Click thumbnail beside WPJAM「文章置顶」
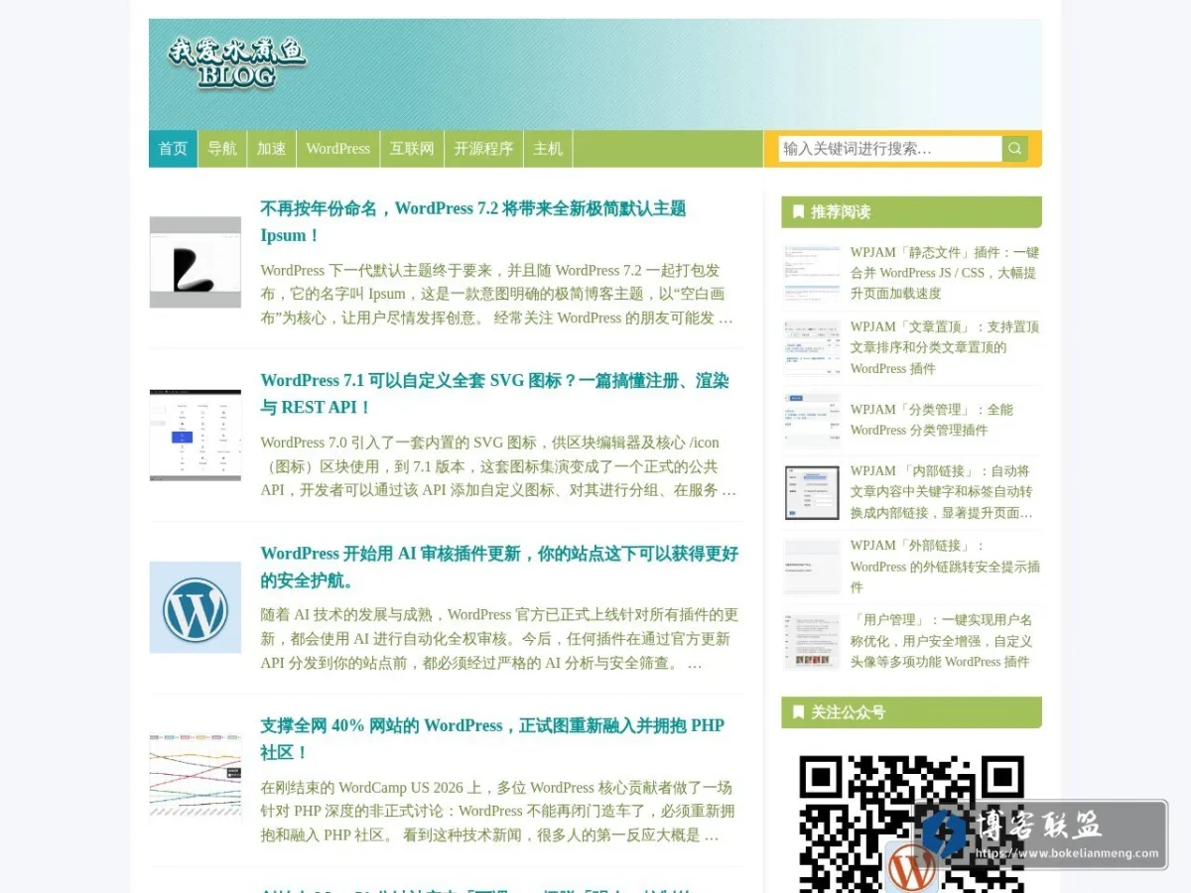Viewport: 1191px width, 893px height. pyautogui.click(x=812, y=347)
